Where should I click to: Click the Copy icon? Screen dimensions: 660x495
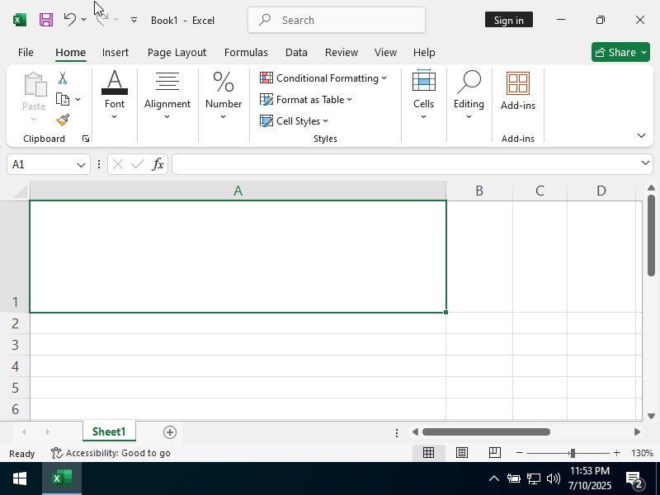click(63, 99)
